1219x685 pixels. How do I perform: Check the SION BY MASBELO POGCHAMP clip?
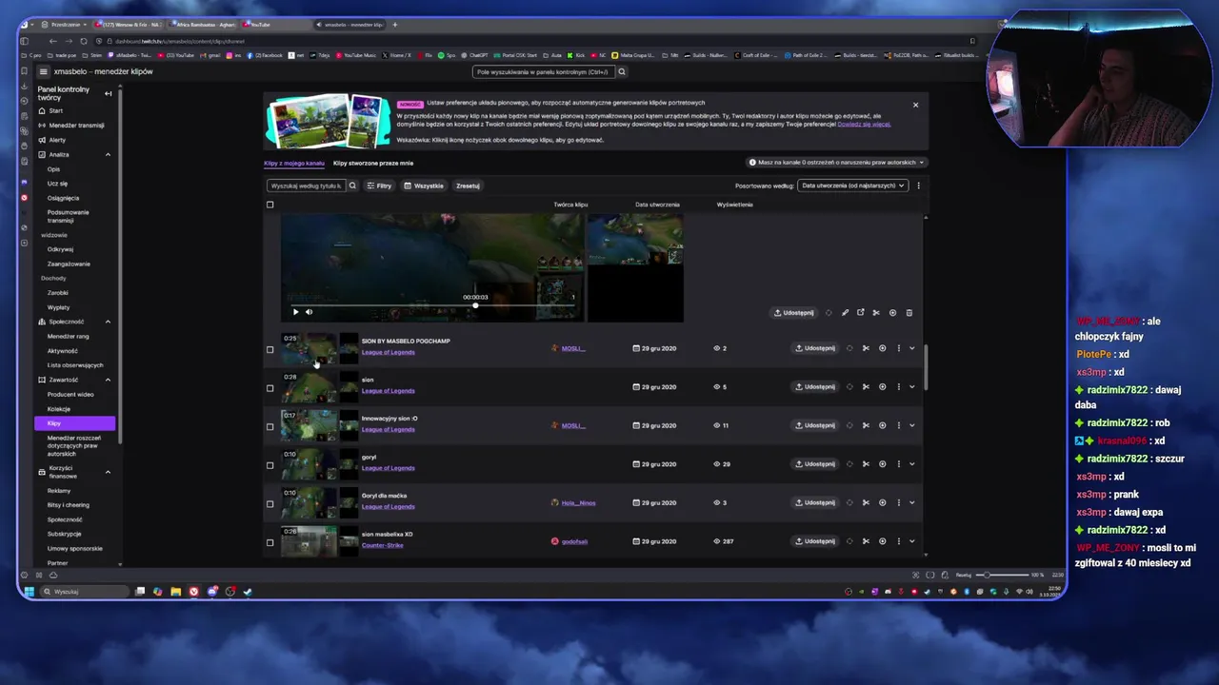(x=270, y=349)
